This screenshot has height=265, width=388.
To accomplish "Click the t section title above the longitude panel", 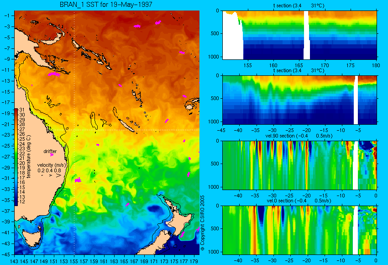I will [299, 5].
